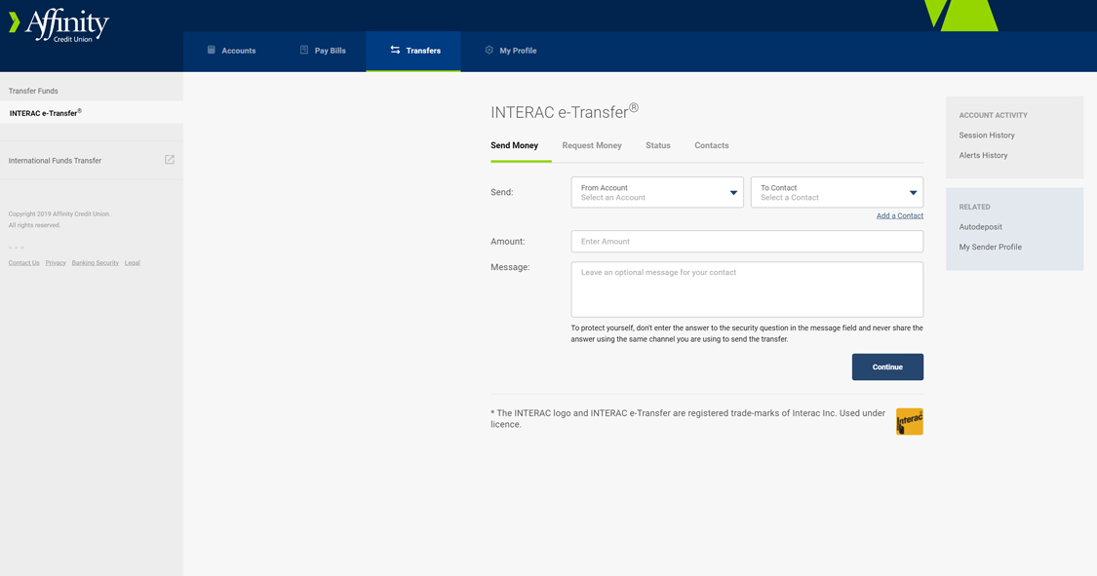1097x576 pixels.
Task: Switch to the Contacts tab
Action: [712, 145]
